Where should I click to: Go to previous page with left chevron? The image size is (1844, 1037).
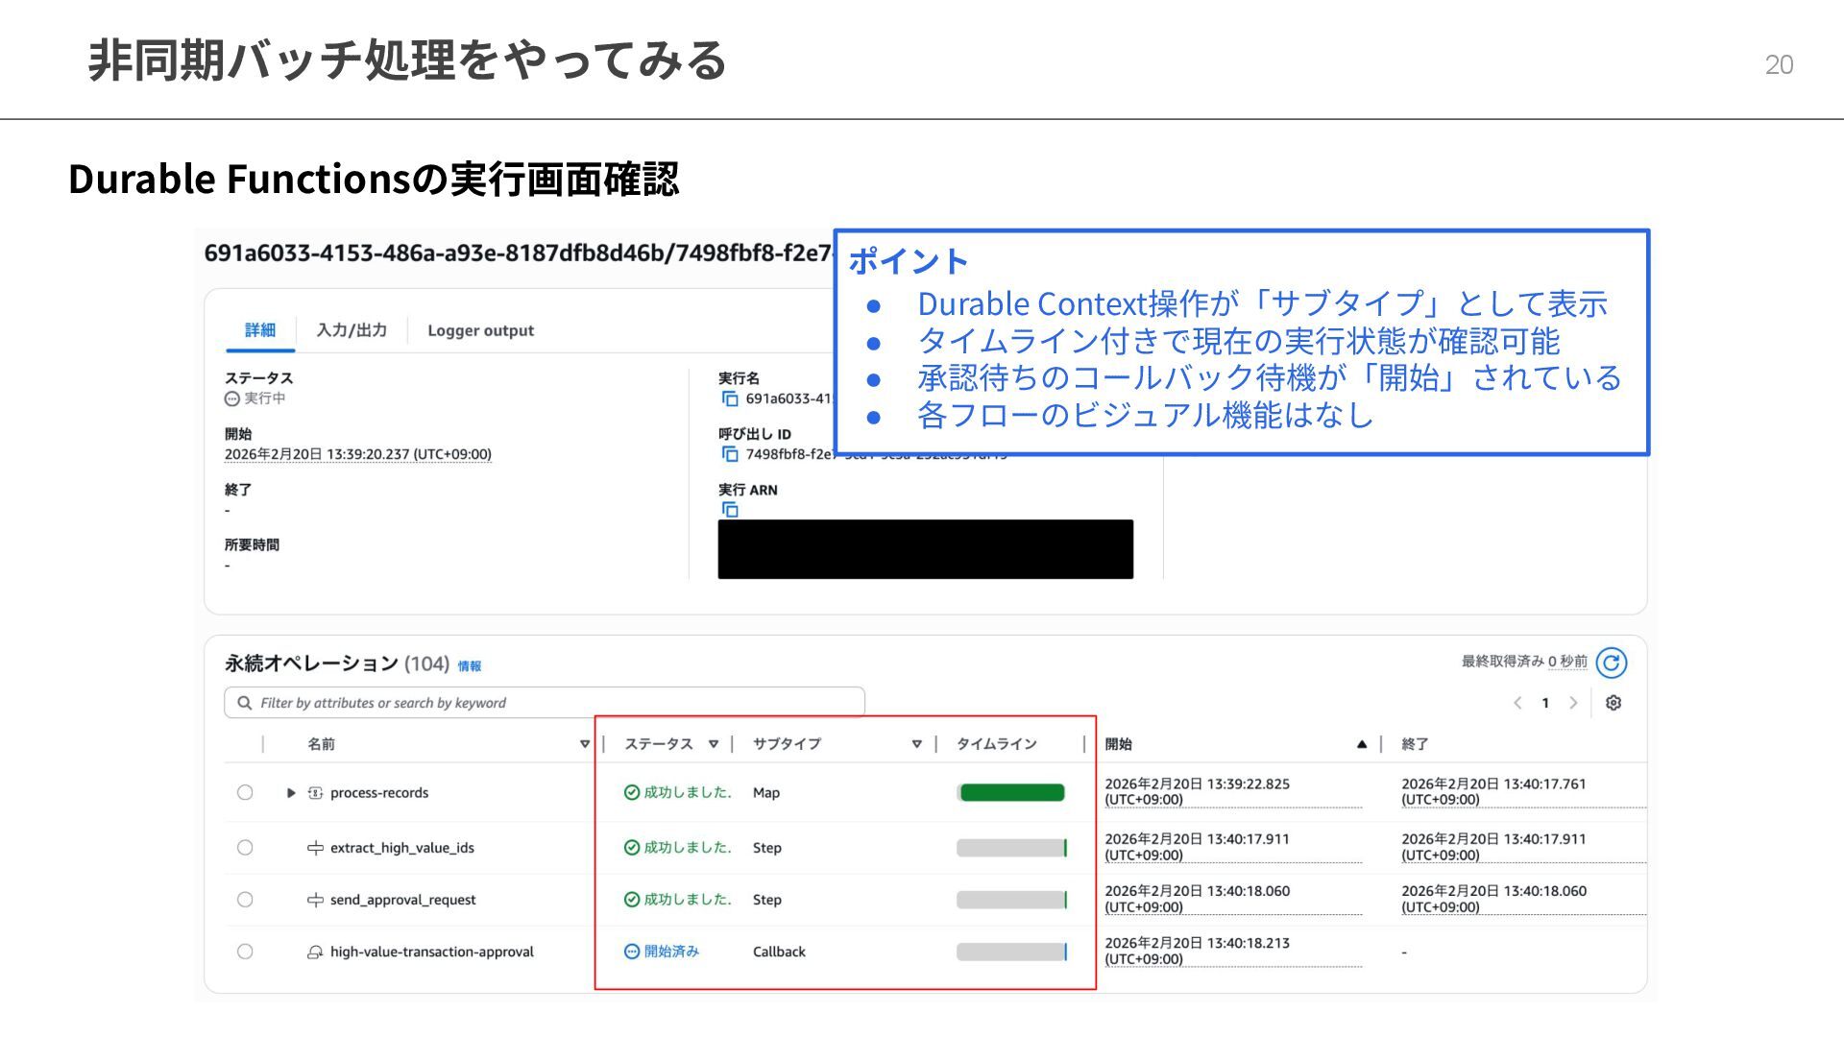coord(1517,703)
